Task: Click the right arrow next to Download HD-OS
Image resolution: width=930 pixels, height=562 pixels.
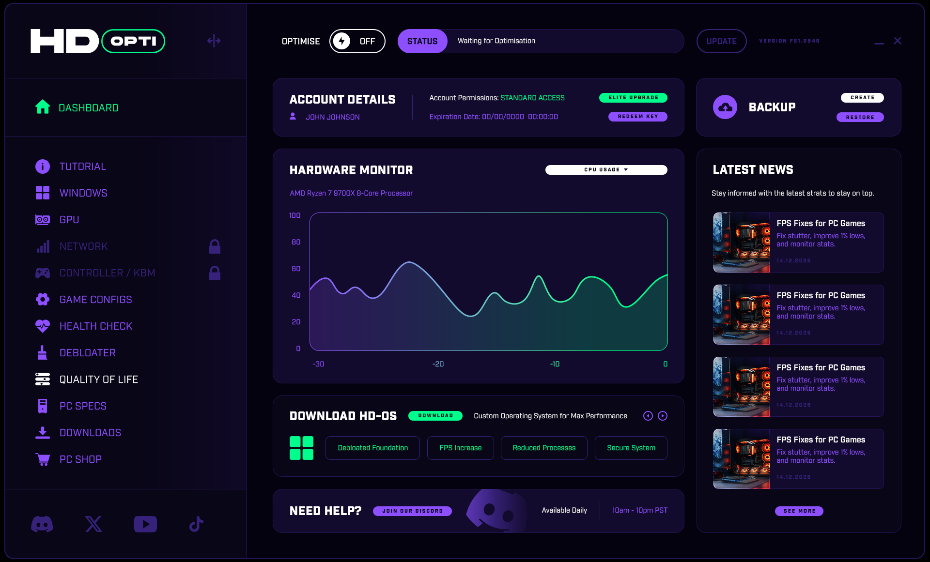Action: pyautogui.click(x=663, y=415)
